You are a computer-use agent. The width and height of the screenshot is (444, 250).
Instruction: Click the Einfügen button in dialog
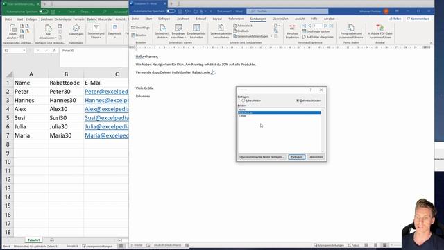pyautogui.click(x=297, y=157)
